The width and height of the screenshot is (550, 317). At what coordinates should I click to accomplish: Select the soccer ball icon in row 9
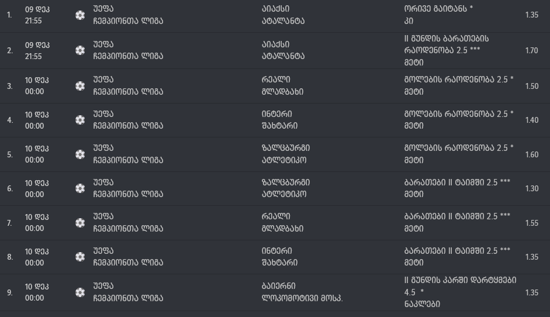click(80, 292)
